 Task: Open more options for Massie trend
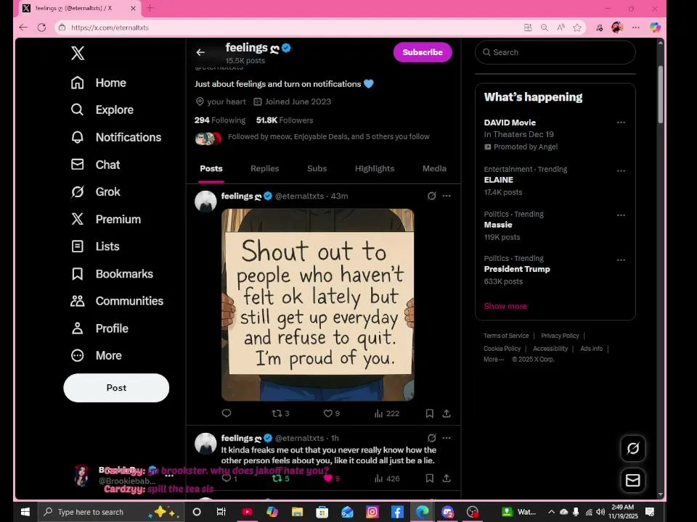pos(621,215)
